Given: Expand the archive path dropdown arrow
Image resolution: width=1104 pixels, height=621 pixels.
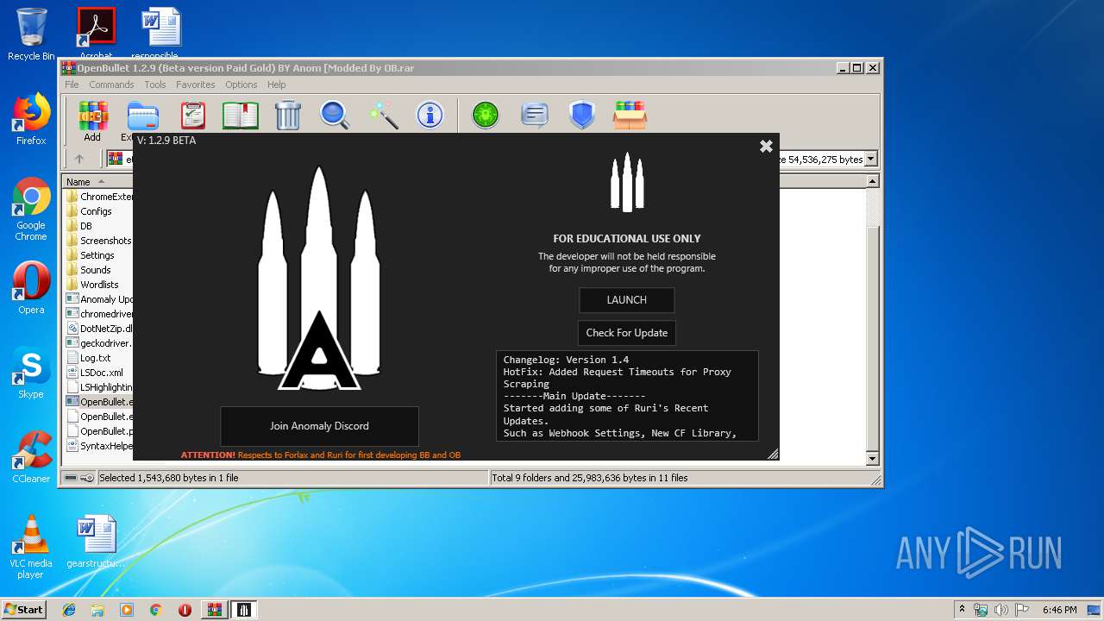Looking at the screenshot, I should pos(871,159).
